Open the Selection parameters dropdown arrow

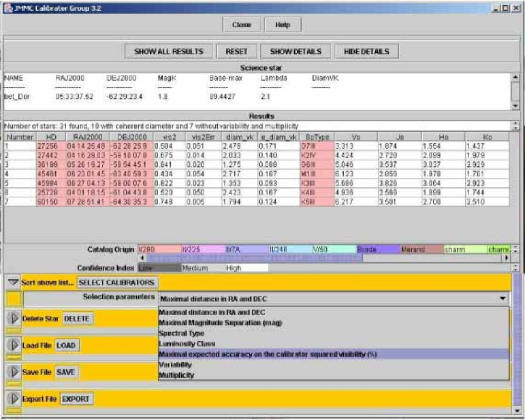[503, 298]
